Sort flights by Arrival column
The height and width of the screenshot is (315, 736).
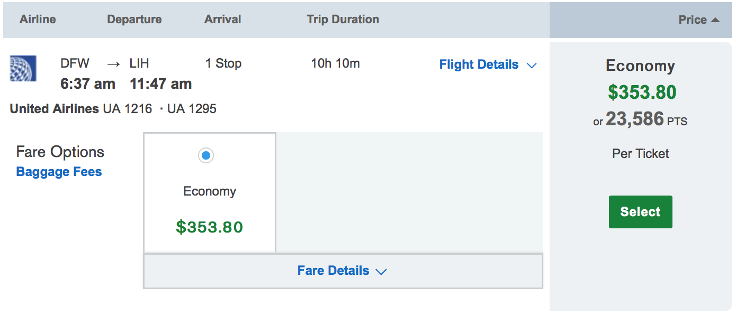[x=222, y=20]
